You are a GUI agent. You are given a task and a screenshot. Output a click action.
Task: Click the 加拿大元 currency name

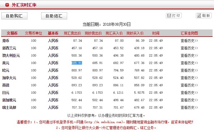pyautogui.click(x=9, y=78)
